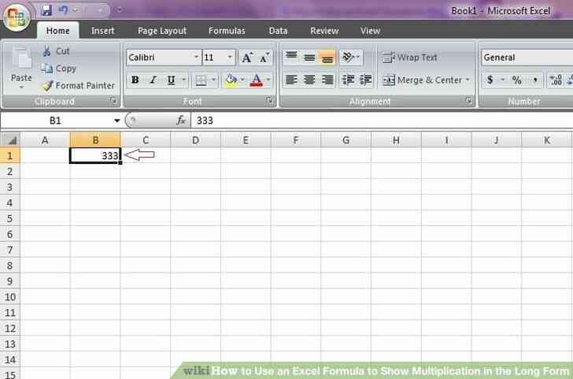
Task: Expand the Paste options arrow
Action: (21, 87)
